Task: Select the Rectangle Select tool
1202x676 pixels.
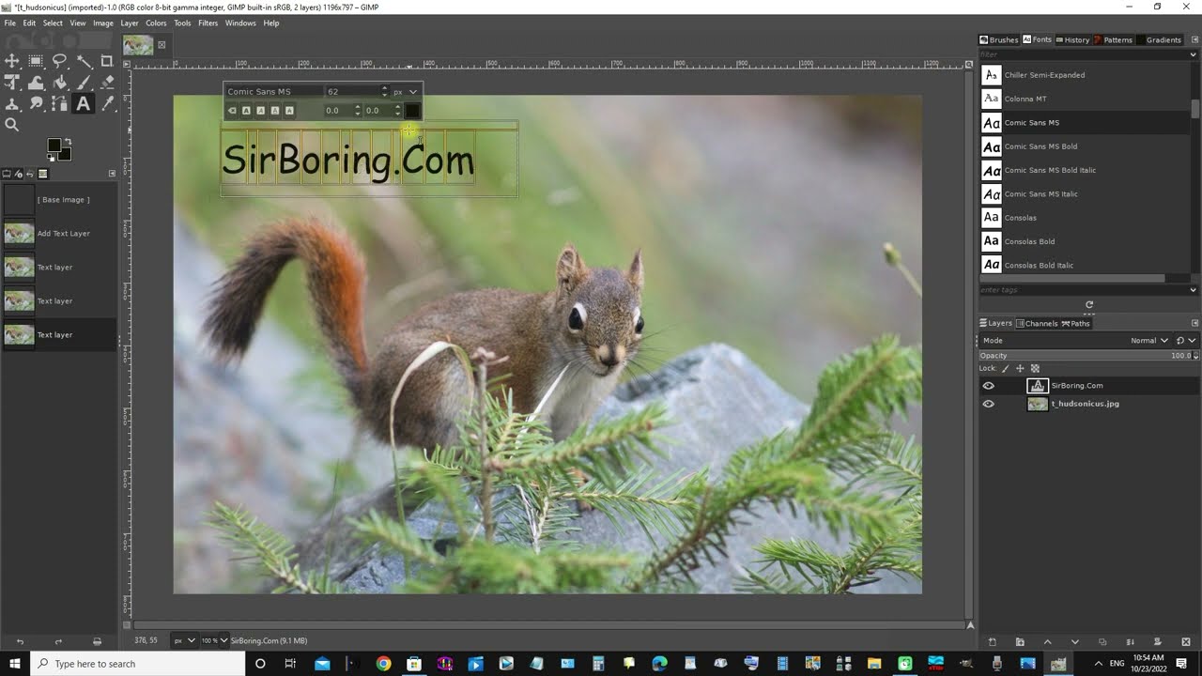Action: coord(36,61)
